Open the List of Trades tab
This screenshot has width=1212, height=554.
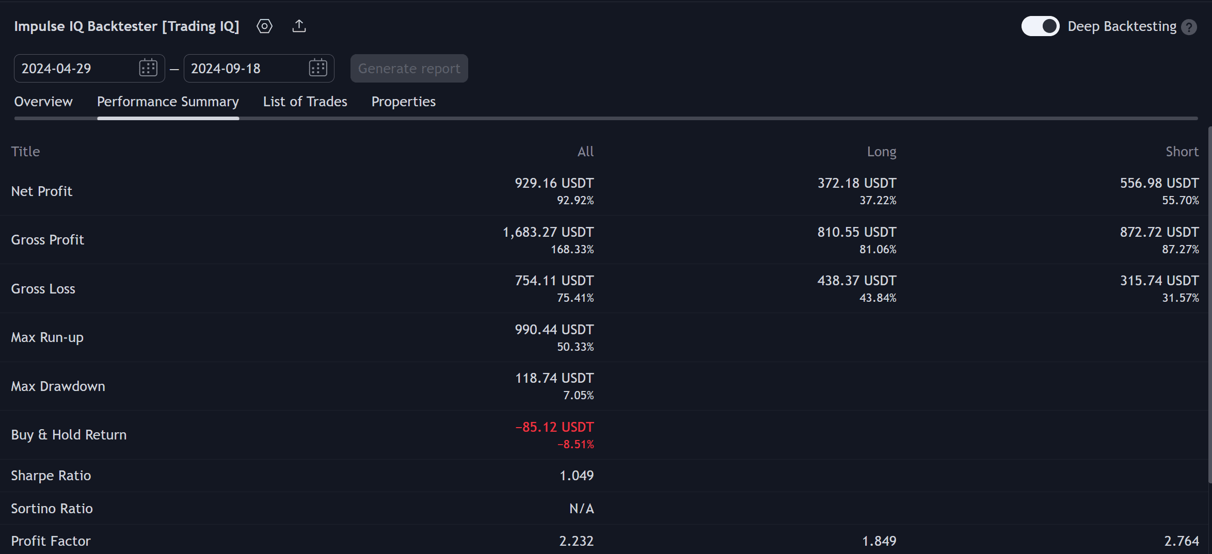tap(305, 102)
